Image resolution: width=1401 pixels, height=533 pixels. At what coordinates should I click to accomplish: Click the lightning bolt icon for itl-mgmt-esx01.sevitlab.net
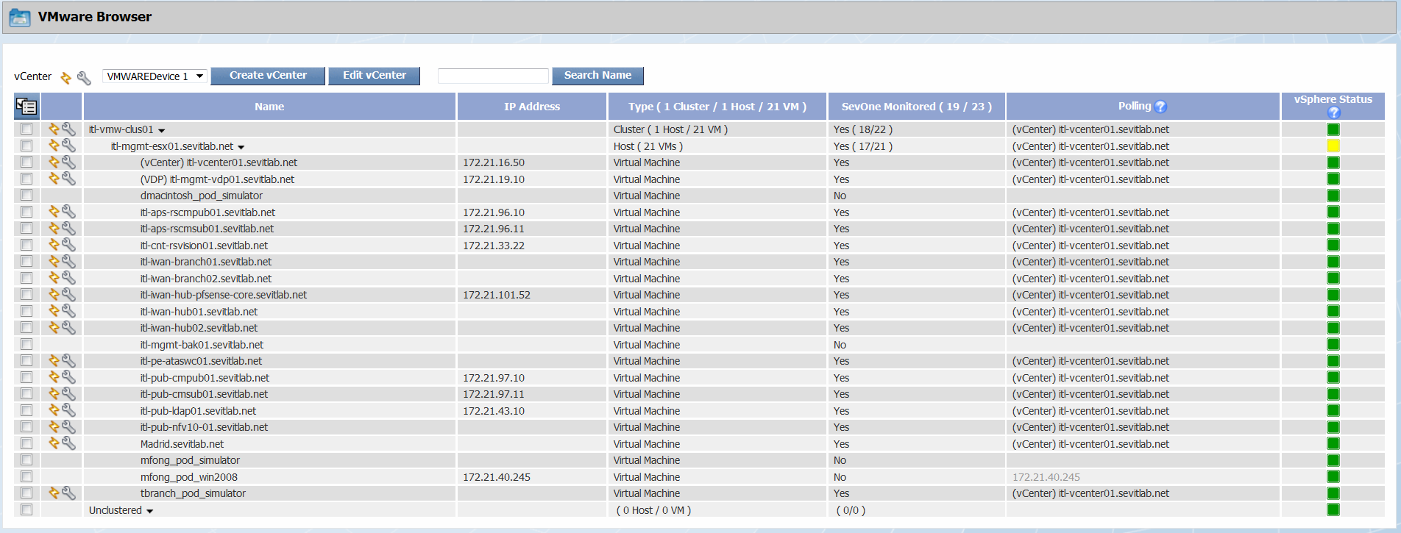[x=54, y=146]
